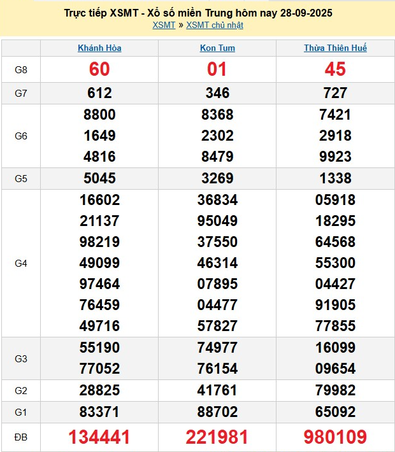Open the XSMT chủ nhật link
395x452 pixels.
pos(214,25)
